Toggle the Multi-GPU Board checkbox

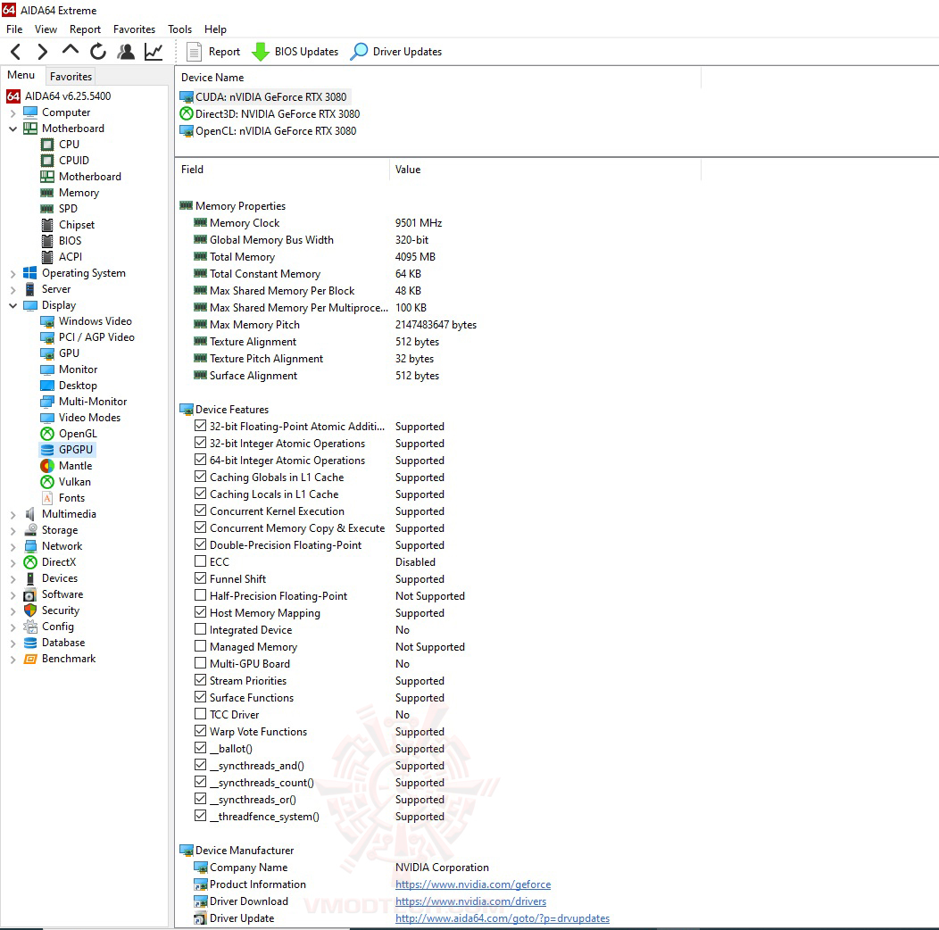click(x=201, y=663)
